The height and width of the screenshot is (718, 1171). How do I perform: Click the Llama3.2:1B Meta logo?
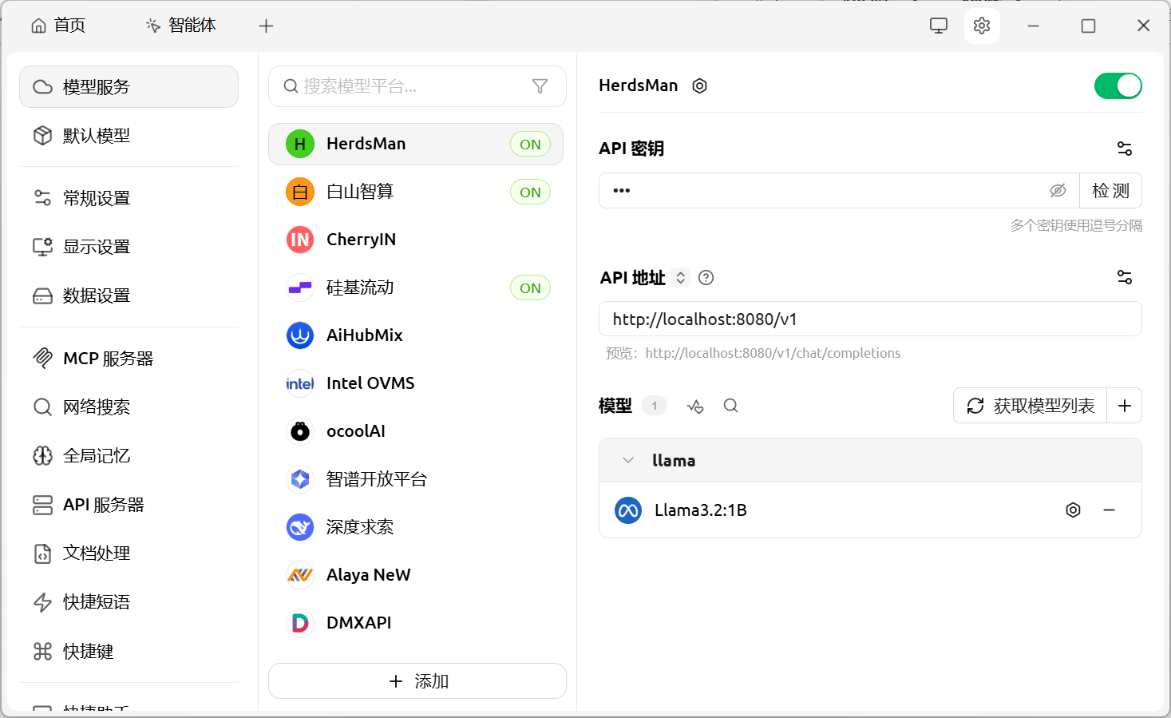point(628,510)
